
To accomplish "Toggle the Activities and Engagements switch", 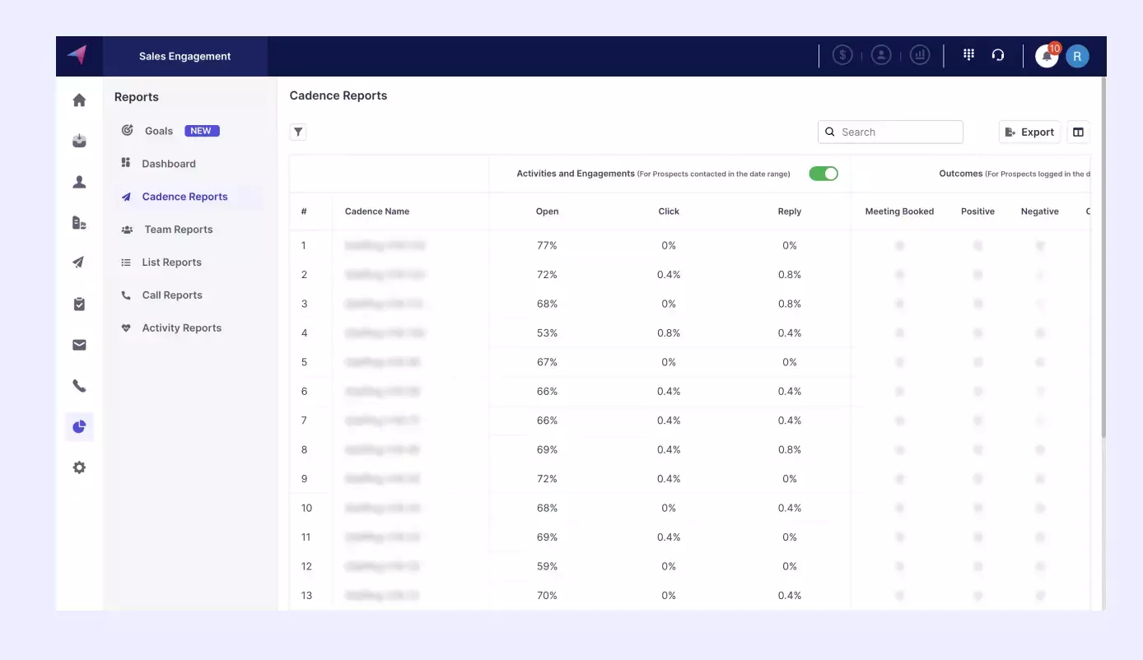I will 823,174.
